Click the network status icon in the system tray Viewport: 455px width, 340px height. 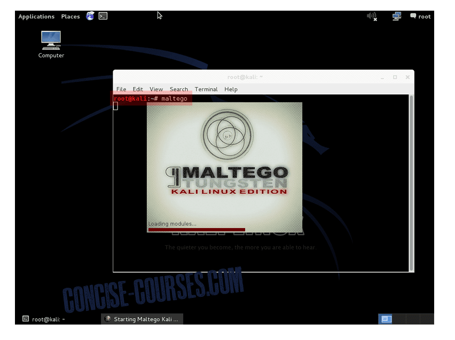(x=396, y=17)
